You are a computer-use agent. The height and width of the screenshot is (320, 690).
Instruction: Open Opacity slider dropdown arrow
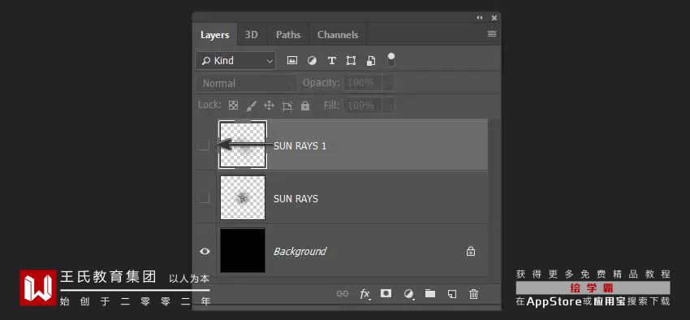[389, 83]
